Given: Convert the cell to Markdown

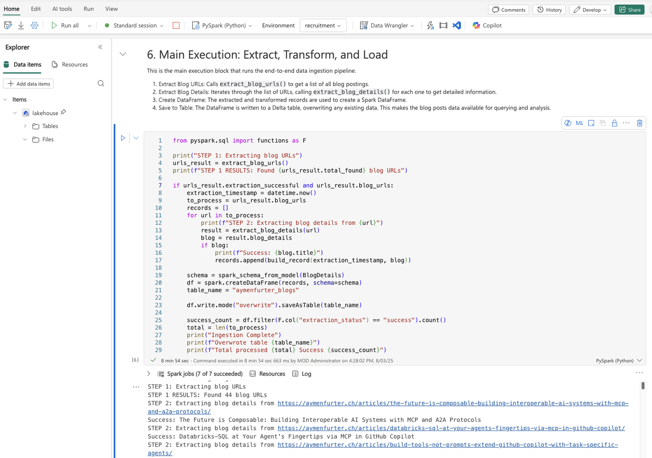Looking at the screenshot, I should coord(579,123).
